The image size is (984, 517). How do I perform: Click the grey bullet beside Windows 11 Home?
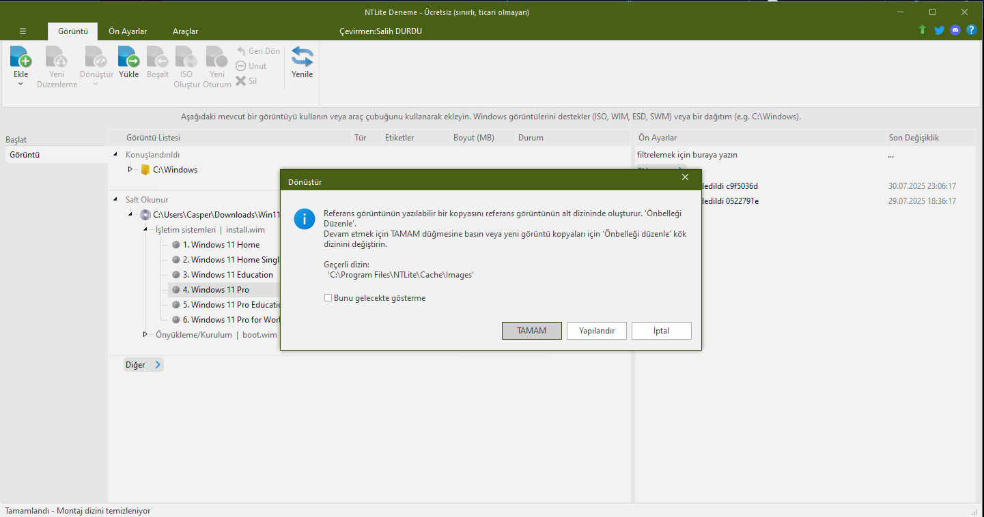point(176,245)
